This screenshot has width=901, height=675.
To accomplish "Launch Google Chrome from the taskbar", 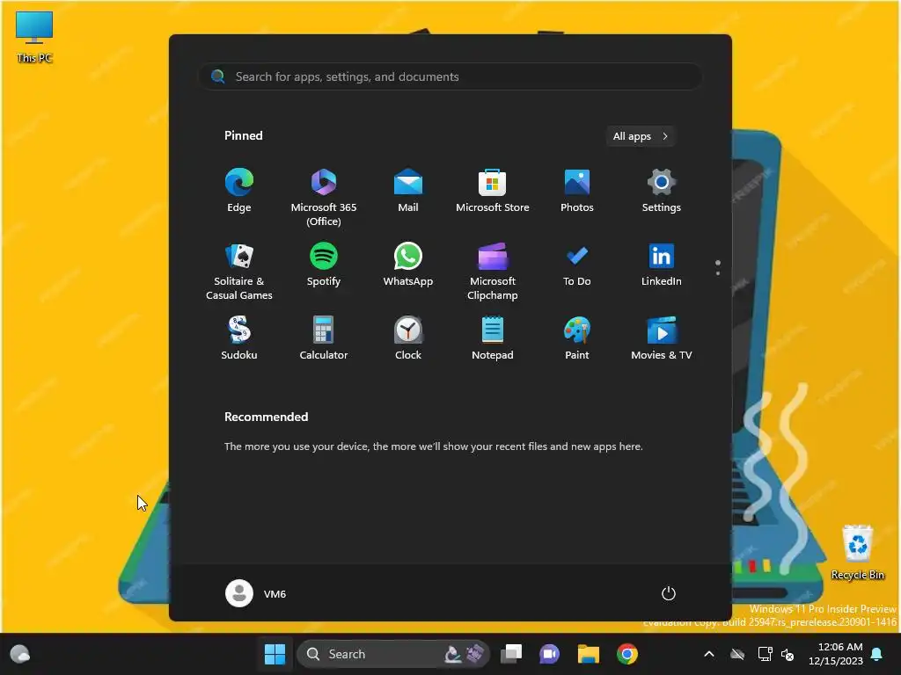I will point(626,654).
